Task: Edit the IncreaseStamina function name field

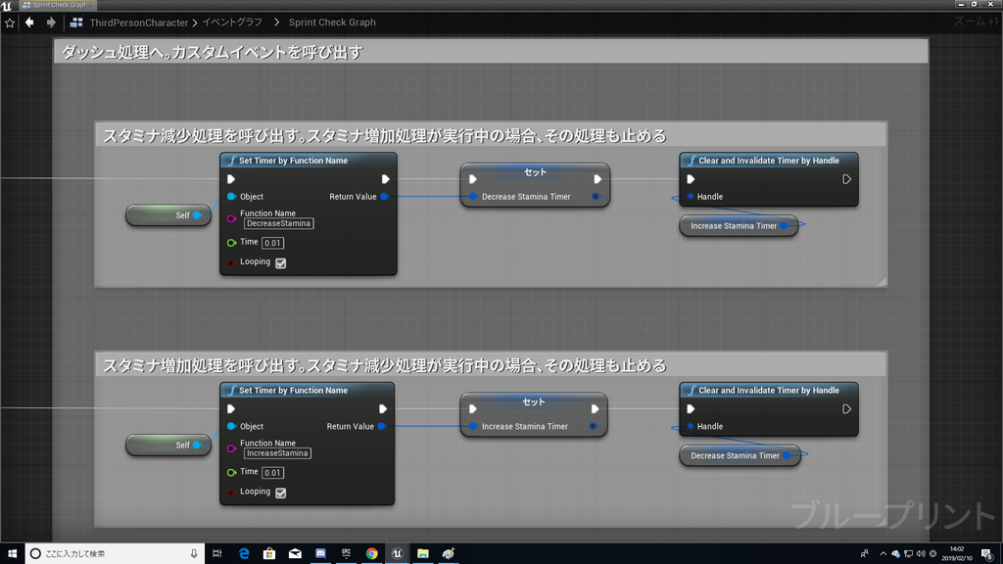Action: (277, 452)
